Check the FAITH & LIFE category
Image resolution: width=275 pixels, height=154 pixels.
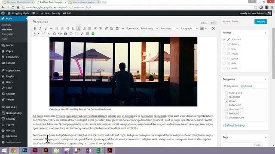point(226,93)
